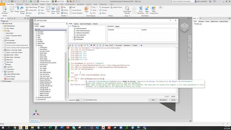This screenshot has width=231, height=130.
Task: Open the Punch Tool
Action: coord(58,10)
